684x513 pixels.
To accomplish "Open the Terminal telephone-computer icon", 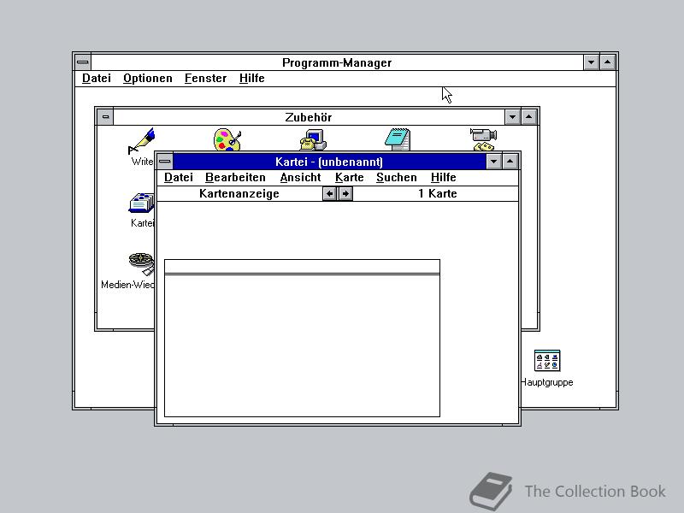I will (313, 139).
